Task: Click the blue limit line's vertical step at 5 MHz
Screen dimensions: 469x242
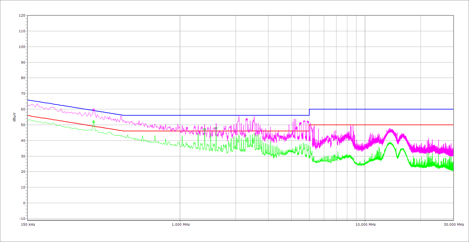Action: [x=309, y=112]
